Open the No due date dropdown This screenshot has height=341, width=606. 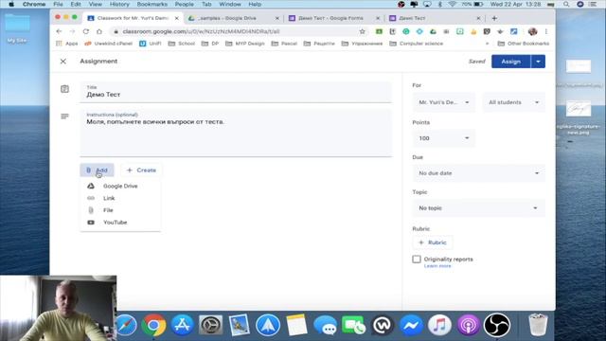point(479,173)
